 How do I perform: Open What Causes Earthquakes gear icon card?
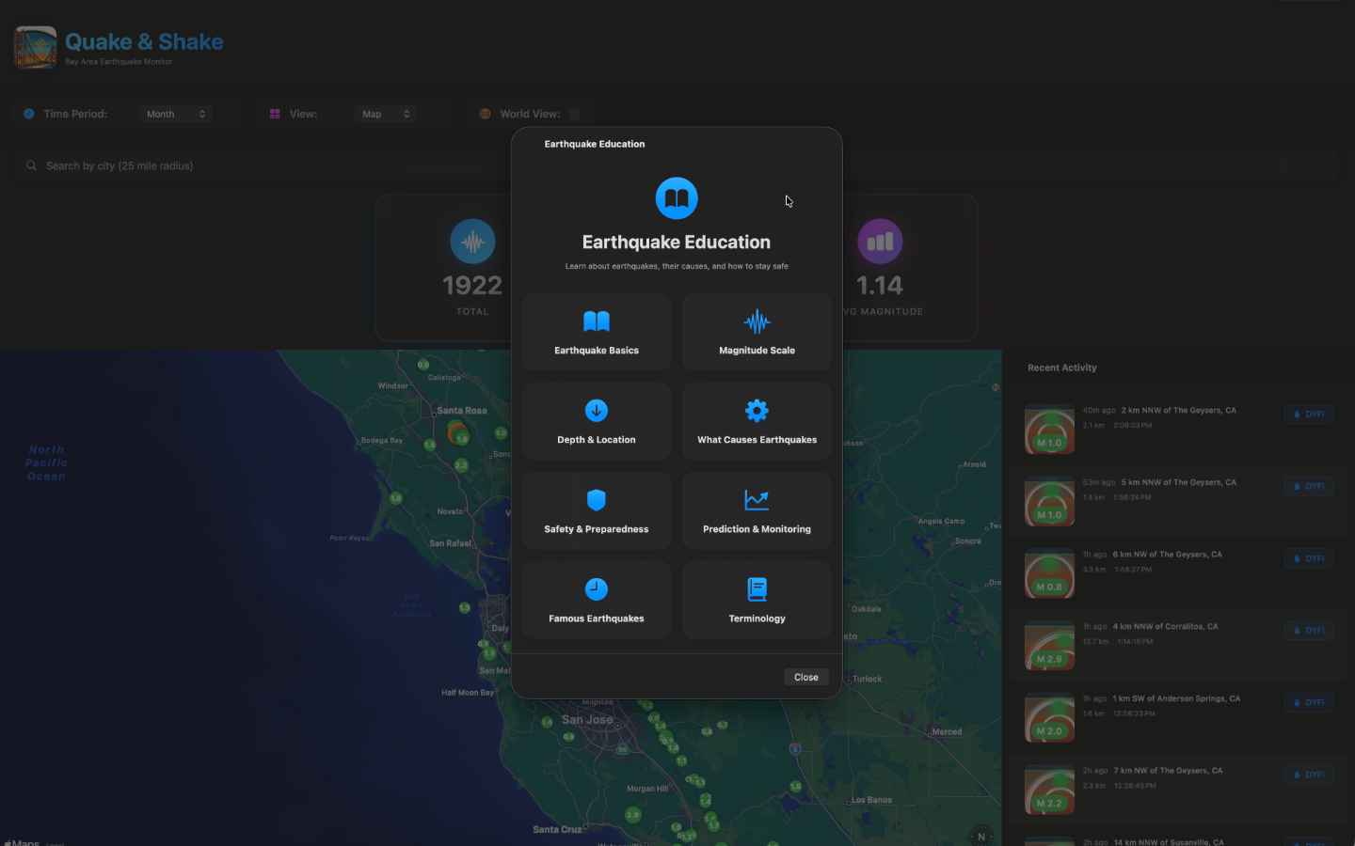[757, 421]
